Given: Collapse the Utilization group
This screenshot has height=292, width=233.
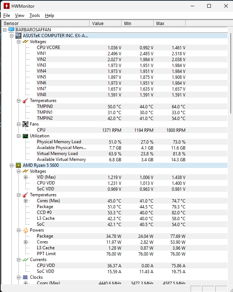Looking at the screenshot, I should [x=19, y=136].
